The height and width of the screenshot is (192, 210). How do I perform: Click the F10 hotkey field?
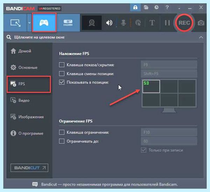169,132
